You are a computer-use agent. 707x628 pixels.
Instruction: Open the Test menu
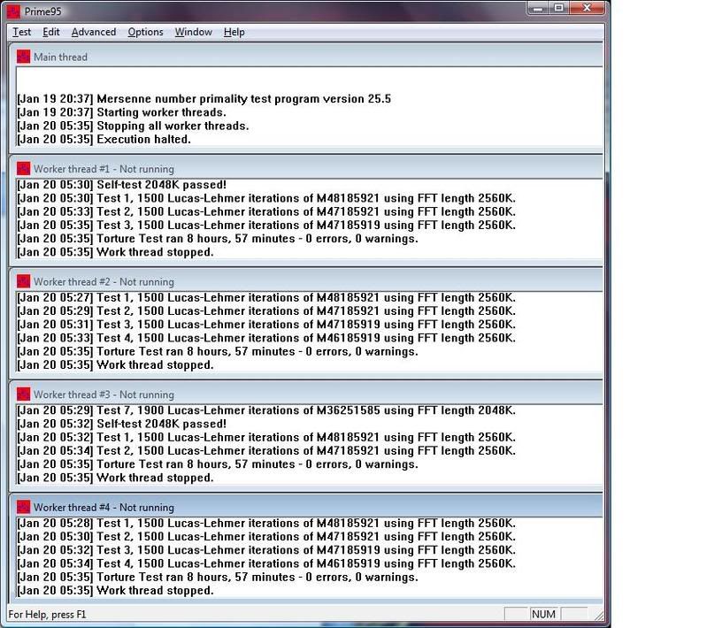tap(21, 32)
